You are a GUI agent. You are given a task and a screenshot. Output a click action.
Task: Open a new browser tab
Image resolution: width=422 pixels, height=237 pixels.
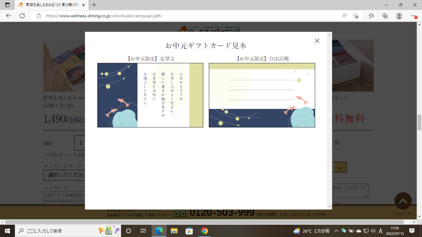[x=94, y=5]
